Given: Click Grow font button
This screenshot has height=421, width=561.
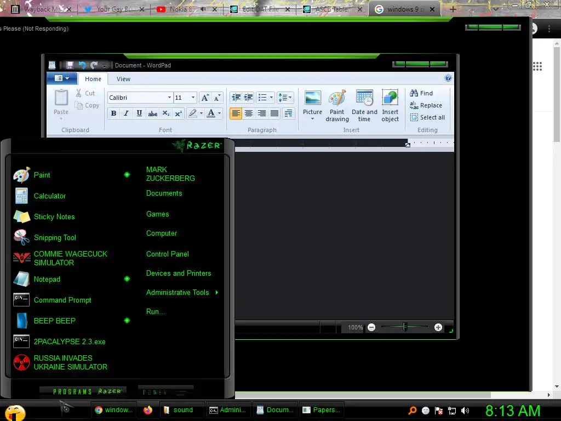Looking at the screenshot, I should (205, 98).
